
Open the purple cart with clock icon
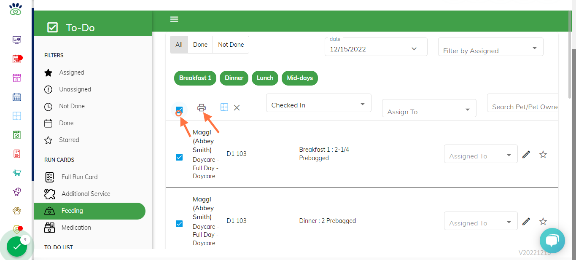[17, 192]
